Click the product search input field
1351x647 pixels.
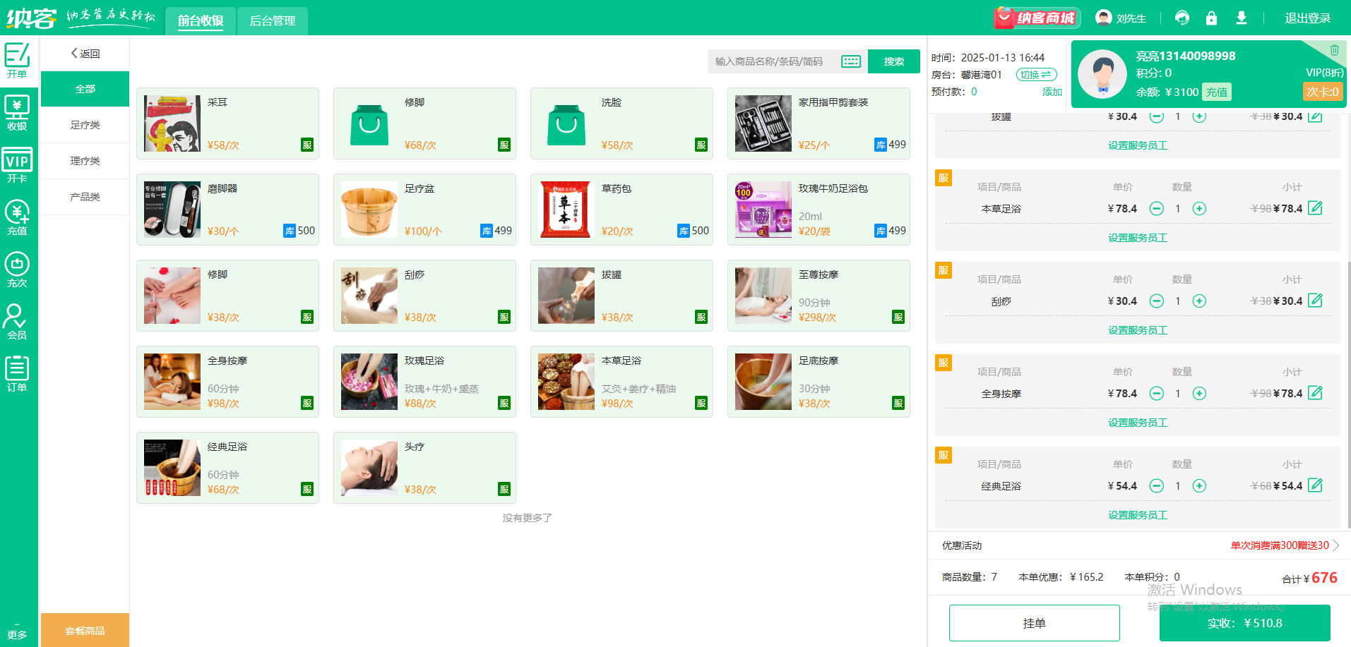pos(773,61)
